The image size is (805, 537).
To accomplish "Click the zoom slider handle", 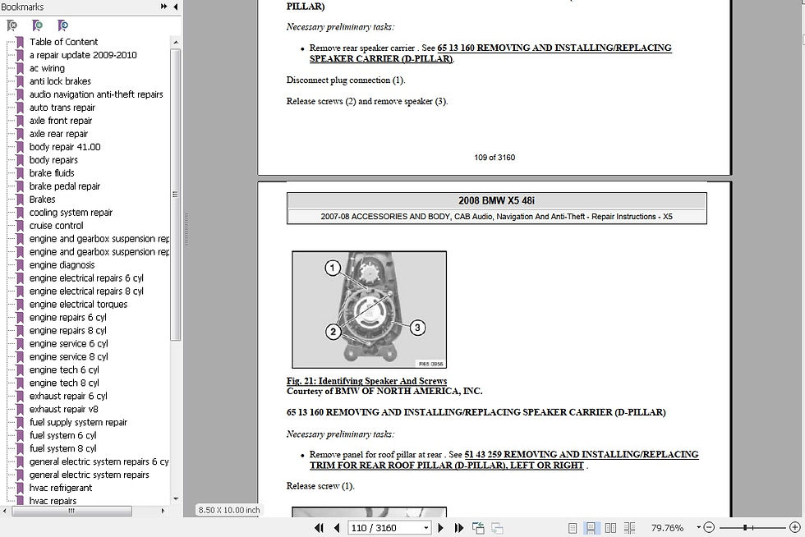I will (745, 527).
